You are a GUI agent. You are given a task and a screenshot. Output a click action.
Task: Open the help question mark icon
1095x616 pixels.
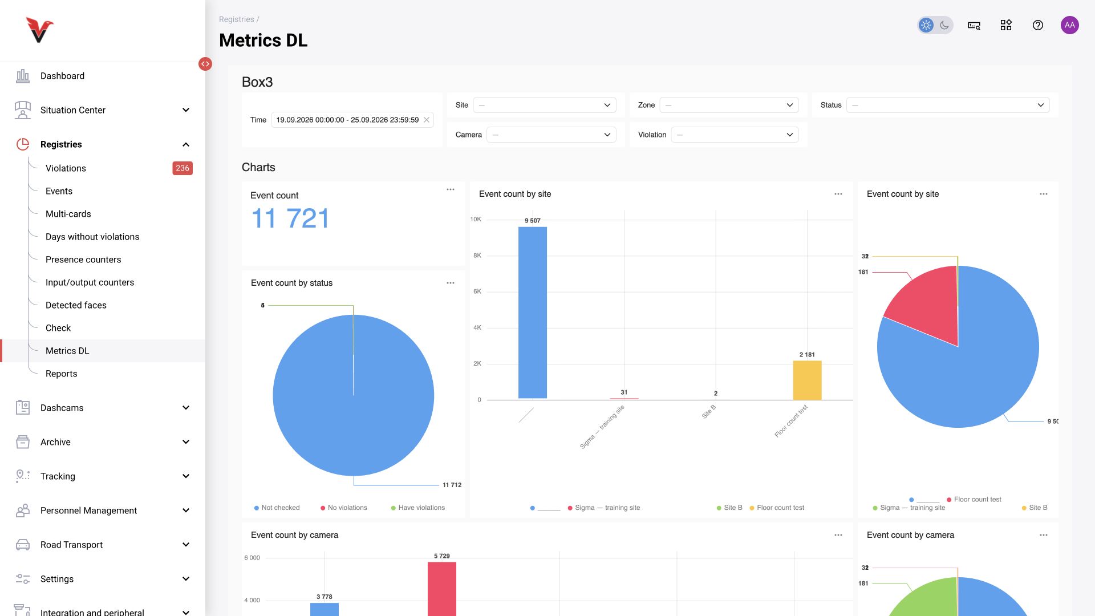(x=1038, y=25)
